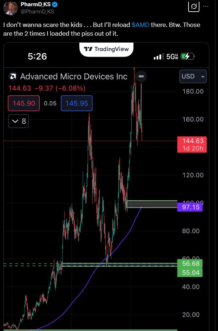The width and height of the screenshot is (218, 331).
Task: Click the green support zone near 56.68
Action: click(x=119, y=265)
